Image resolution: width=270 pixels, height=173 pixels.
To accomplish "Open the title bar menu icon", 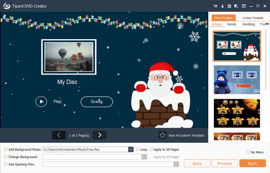I will tap(243, 6).
